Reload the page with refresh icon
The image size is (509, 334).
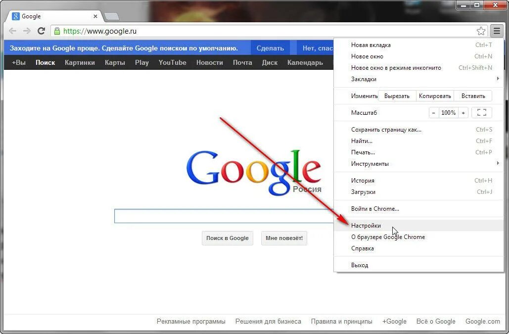point(41,31)
